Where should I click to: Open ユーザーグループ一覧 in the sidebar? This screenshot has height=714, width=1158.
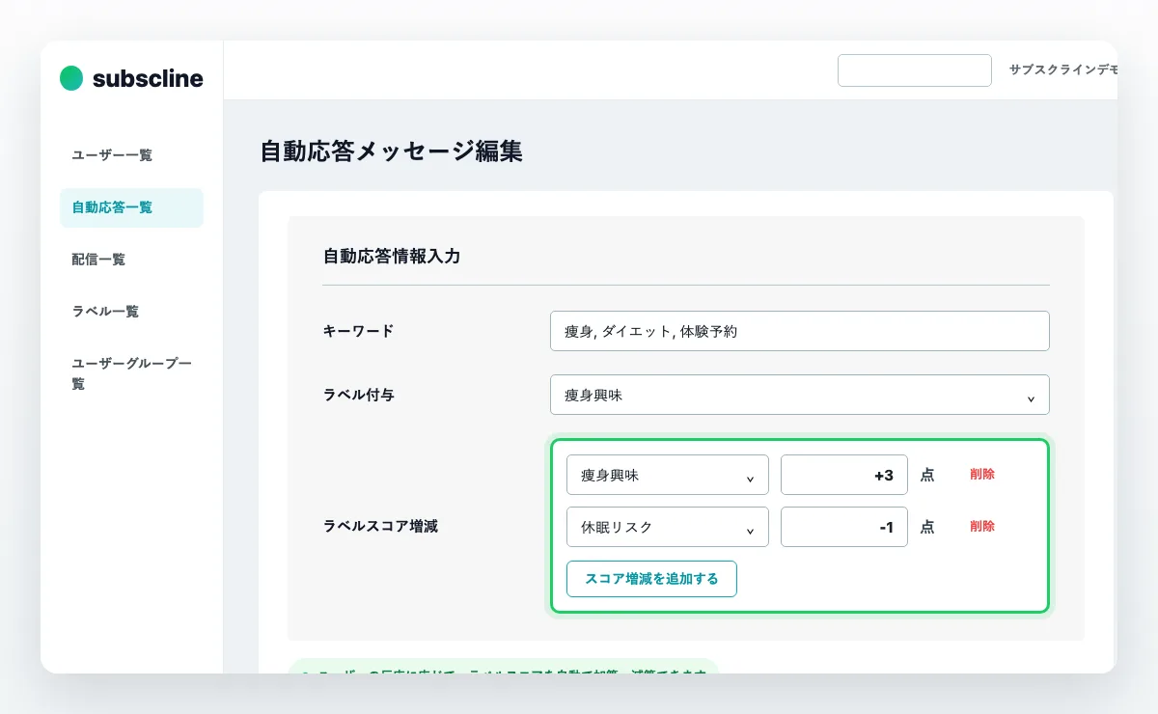132,373
